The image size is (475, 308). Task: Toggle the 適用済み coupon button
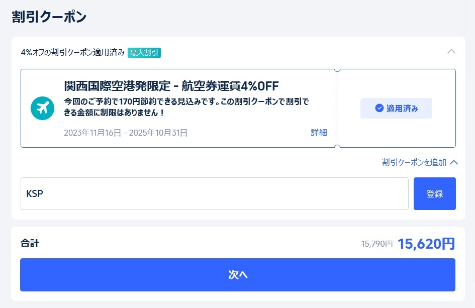[x=396, y=108]
